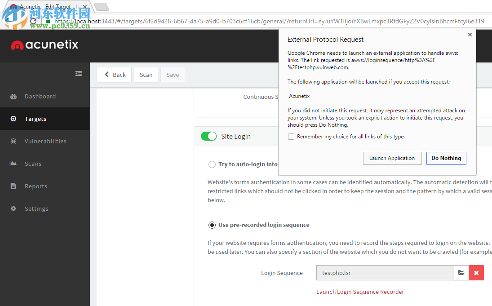Open the Reports menu item
The width and height of the screenshot is (492, 306).
pos(45,186)
